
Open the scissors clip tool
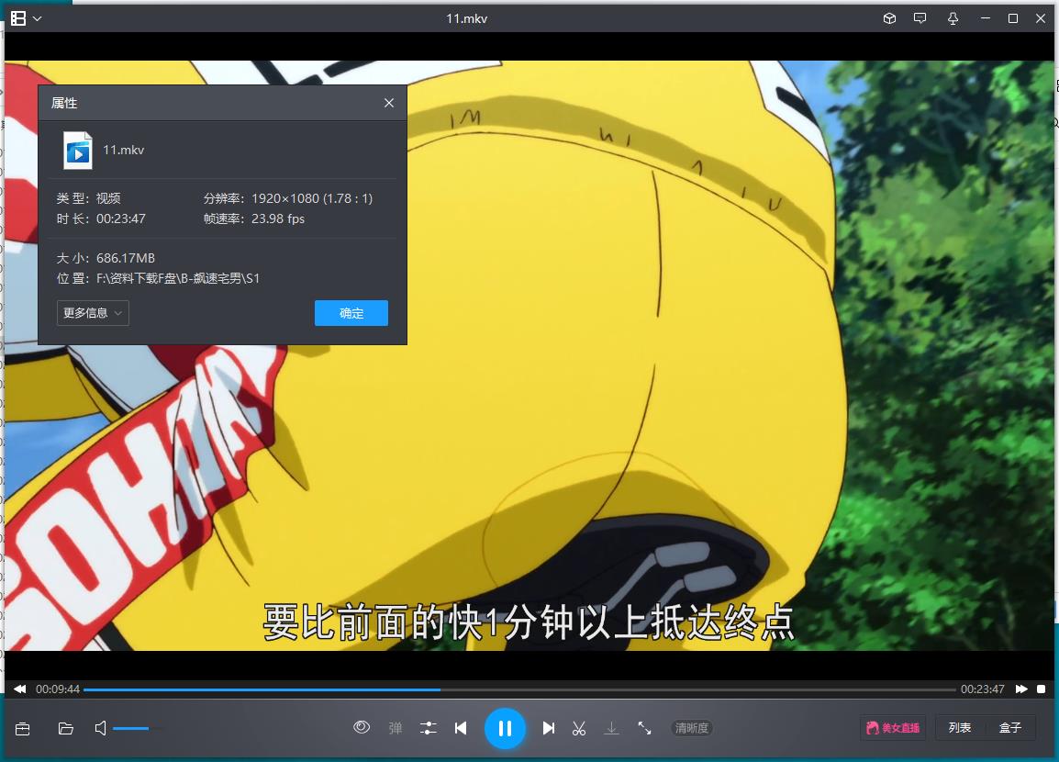click(x=579, y=728)
